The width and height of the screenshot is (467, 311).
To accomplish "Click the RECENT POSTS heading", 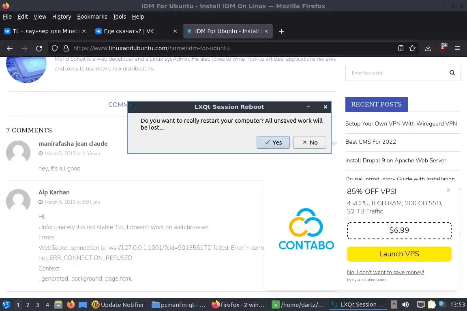I will click(376, 104).
